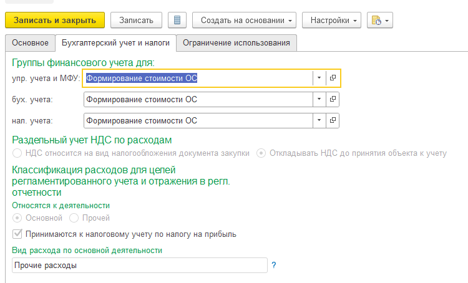Open linked item for упр. учета и МФУ field
The image size is (468, 283).
pyautogui.click(x=333, y=78)
